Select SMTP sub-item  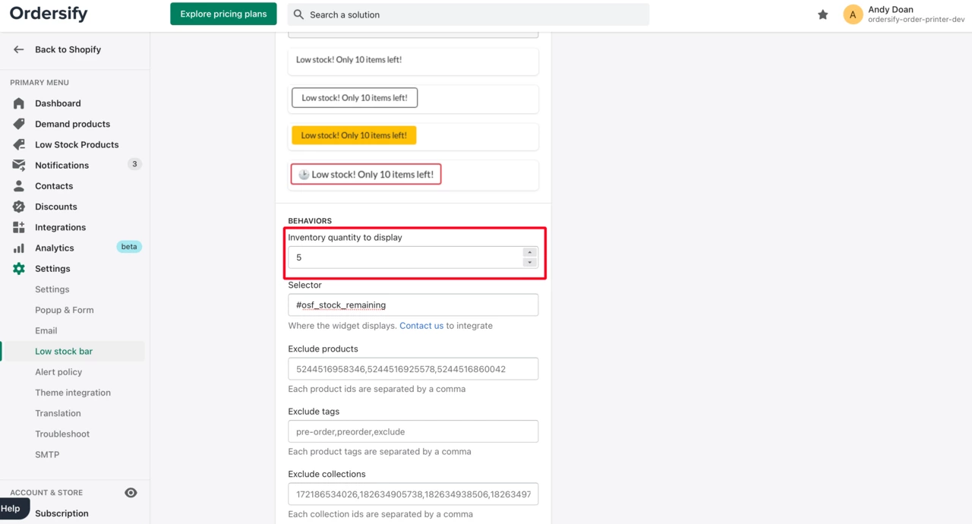47,454
